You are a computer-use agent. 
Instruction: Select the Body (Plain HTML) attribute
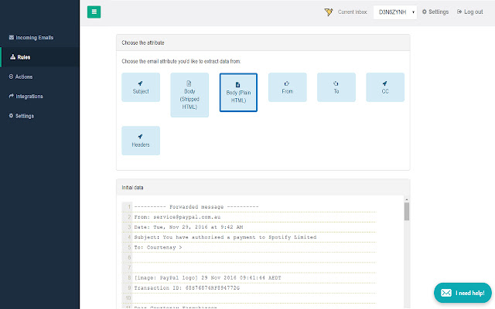tap(238, 93)
